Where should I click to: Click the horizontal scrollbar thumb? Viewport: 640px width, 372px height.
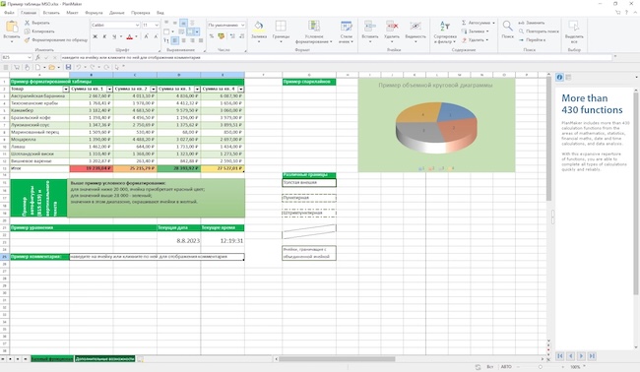(337, 359)
